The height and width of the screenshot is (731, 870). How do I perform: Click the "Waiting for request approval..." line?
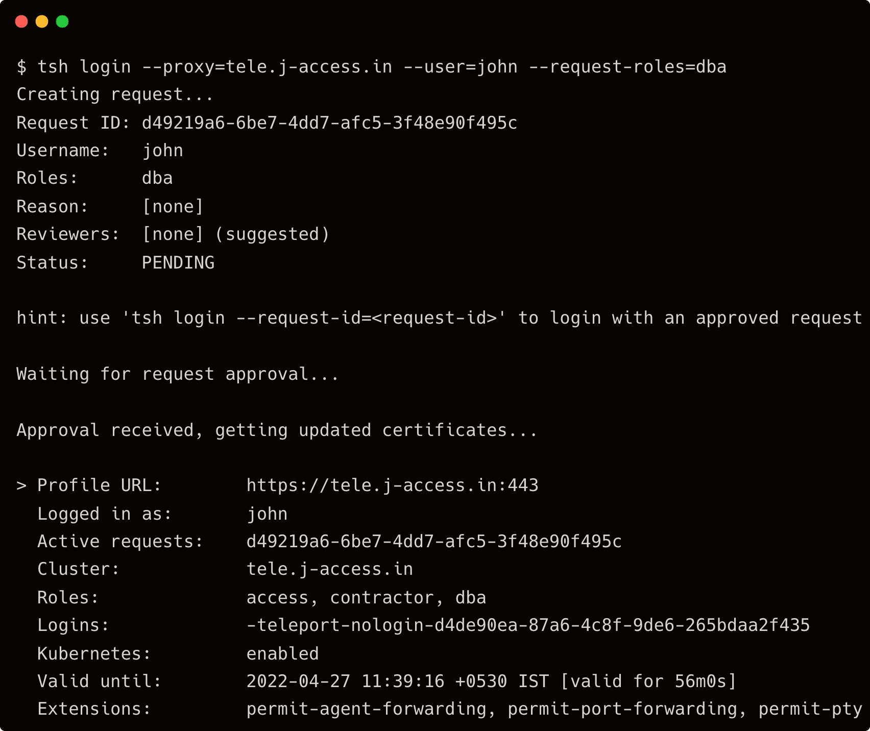pyautogui.click(x=178, y=374)
